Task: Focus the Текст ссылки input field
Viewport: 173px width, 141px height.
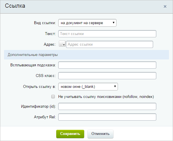Action: [x=107, y=34]
